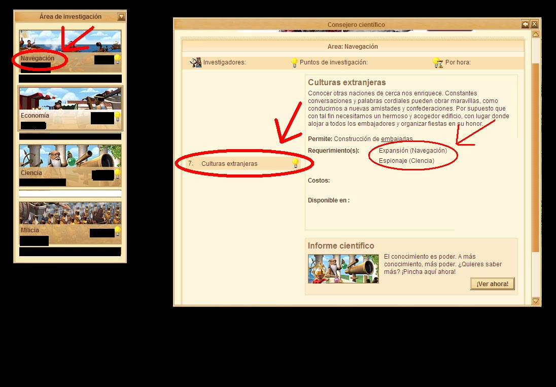Image resolution: width=556 pixels, height=387 pixels.
Task: Click the Informe científico heading
Action: pos(341,246)
